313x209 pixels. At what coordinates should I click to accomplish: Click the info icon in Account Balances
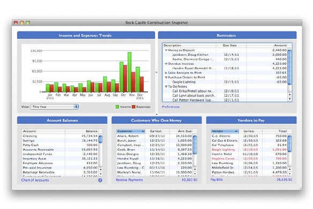(100, 180)
